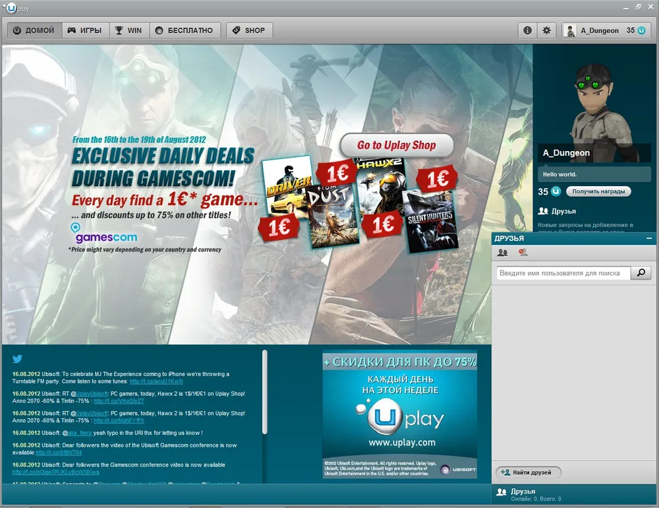Click the Получить награды button
The image size is (659, 508).
pyautogui.click(x=598, y=191)
